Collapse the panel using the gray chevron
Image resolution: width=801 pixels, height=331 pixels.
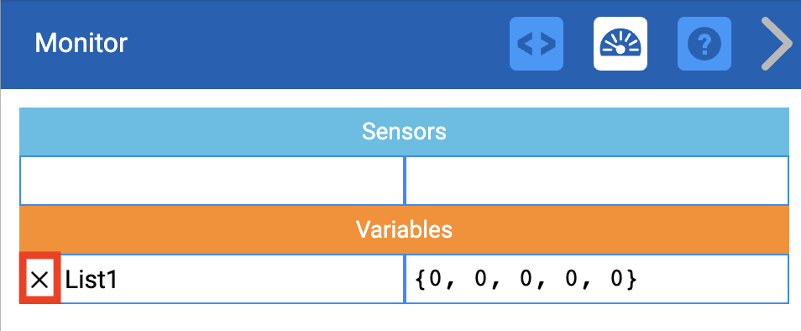point(777,44)
